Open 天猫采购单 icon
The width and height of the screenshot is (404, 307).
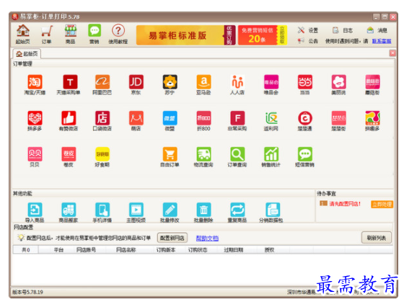[69, 84]
